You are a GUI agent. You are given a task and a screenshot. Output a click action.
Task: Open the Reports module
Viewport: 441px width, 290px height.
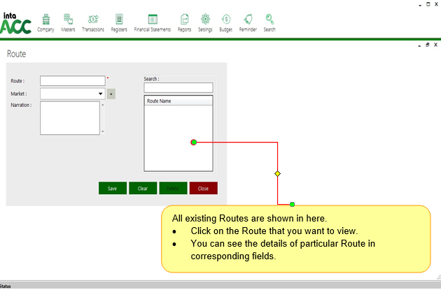tap(184, 22)
